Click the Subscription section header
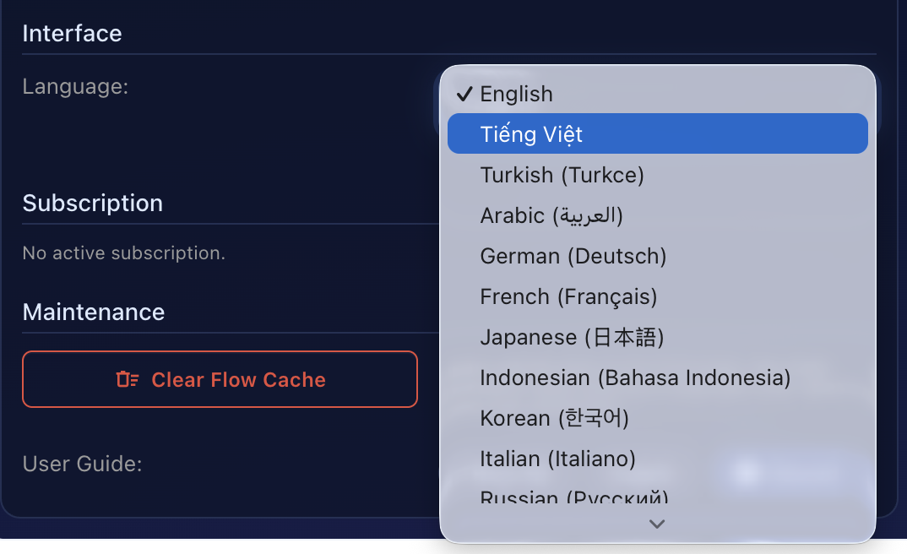The height and width of the screenshot is (554, 907). [x=92, y=203]
